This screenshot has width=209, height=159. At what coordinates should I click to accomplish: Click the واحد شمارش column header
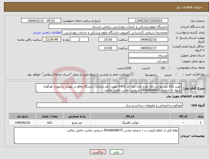tap(77, 116)
